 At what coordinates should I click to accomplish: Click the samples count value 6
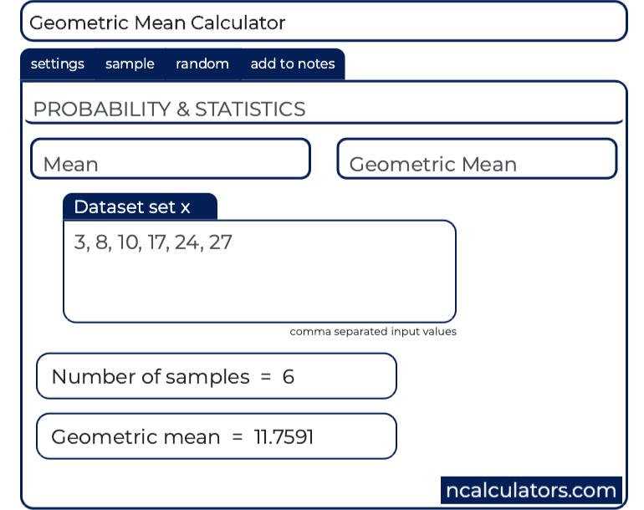click(289, 376)
